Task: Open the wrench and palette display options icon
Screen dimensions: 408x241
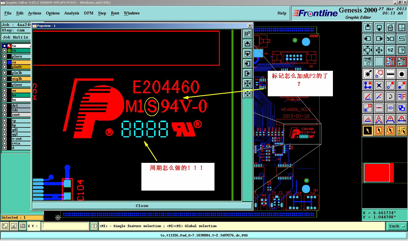Action: click(368, 61)
